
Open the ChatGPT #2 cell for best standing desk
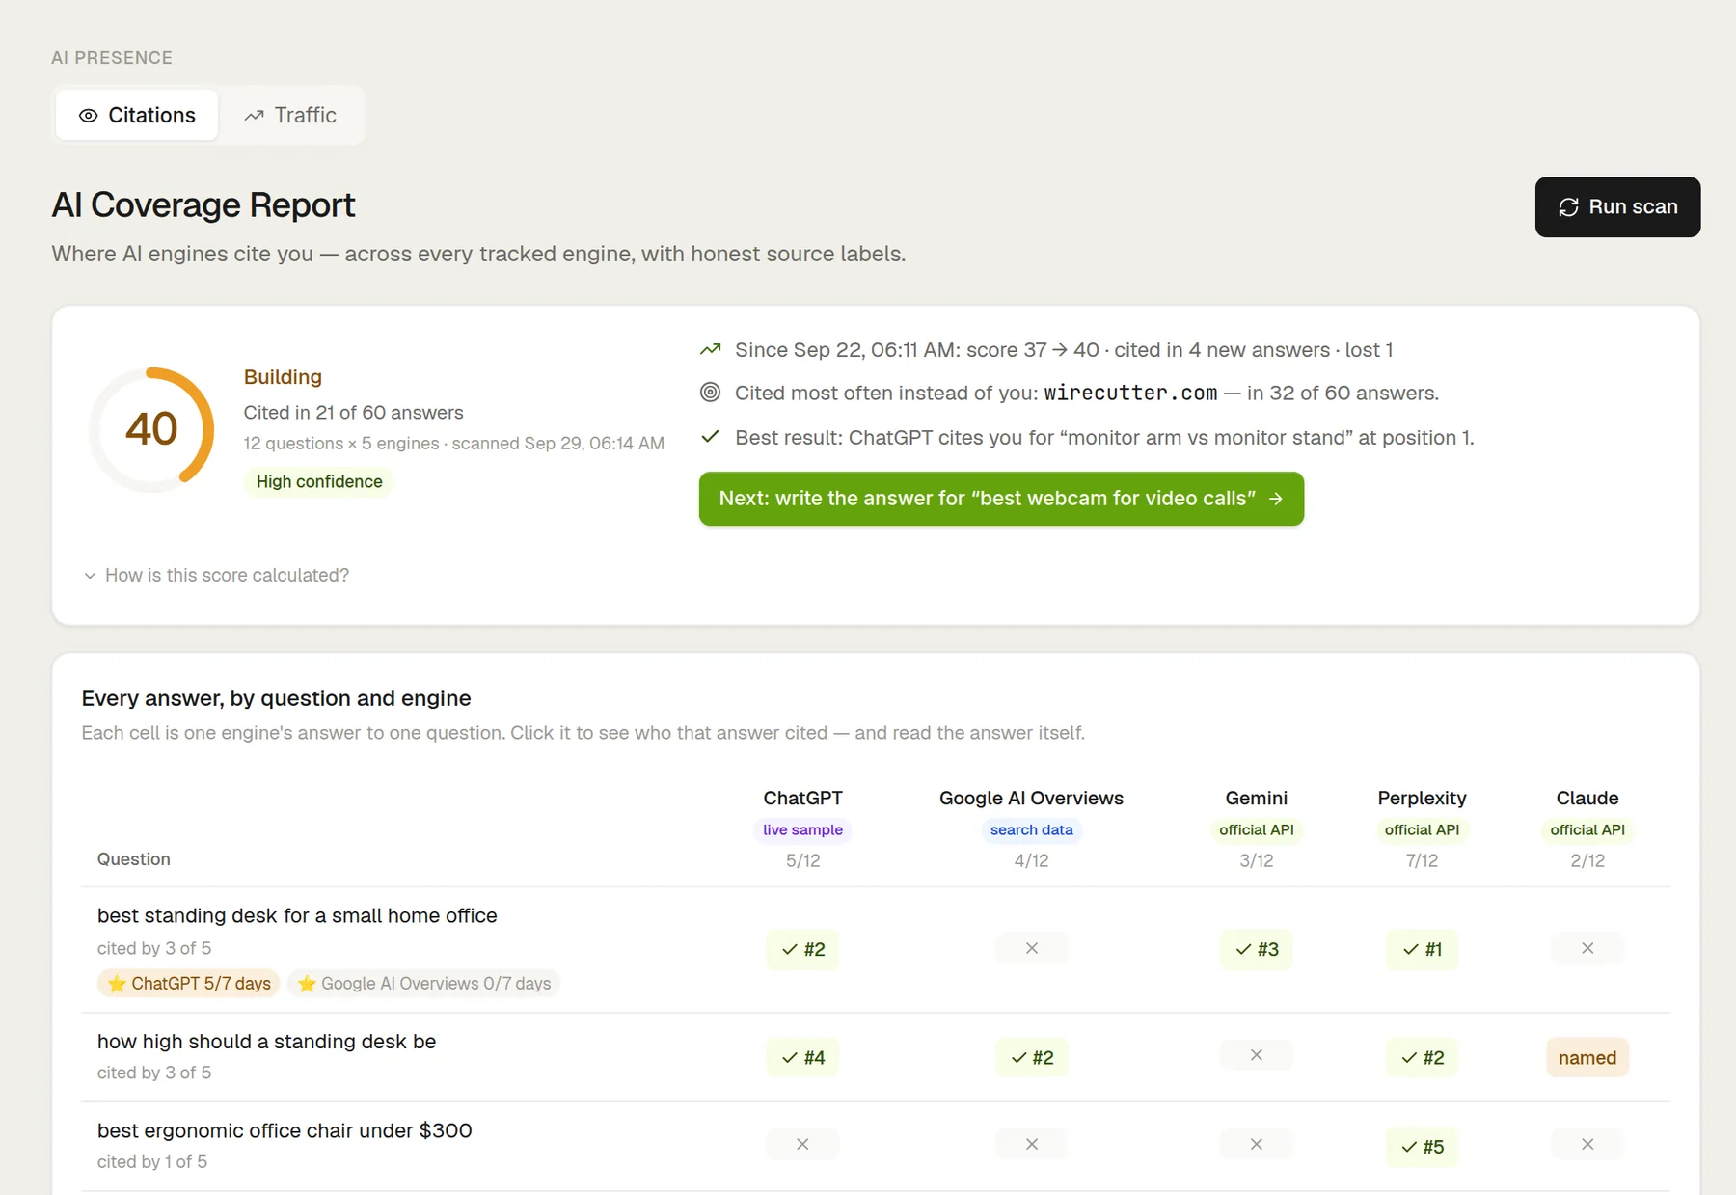click(802, 949)
